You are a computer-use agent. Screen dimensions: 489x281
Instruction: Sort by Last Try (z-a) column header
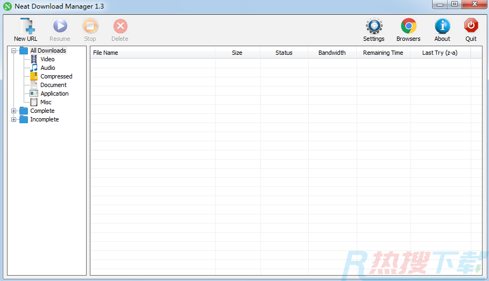(x=440, y=53)
